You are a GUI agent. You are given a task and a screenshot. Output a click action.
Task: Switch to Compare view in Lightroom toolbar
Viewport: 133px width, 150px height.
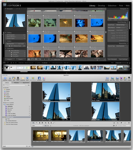pyautogui.click(x=36, y=59)
